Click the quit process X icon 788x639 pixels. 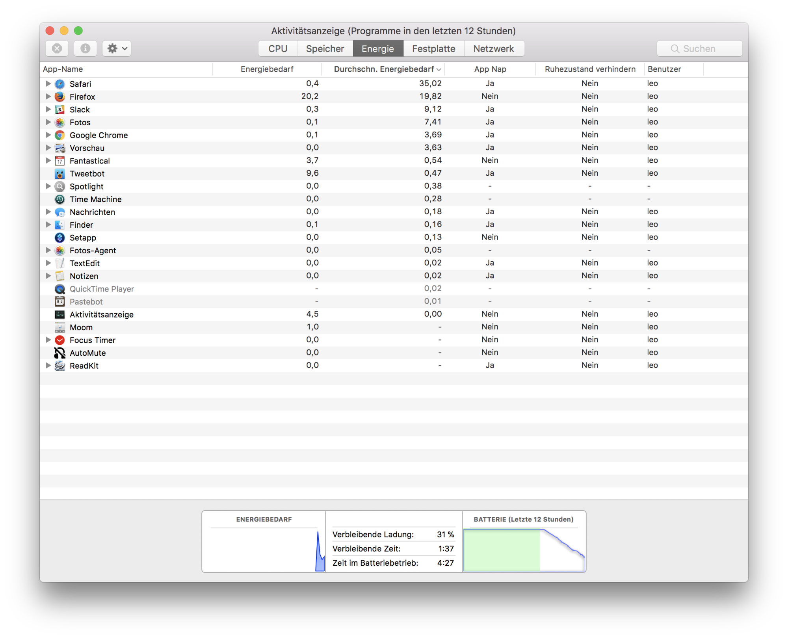pos(57,48)
